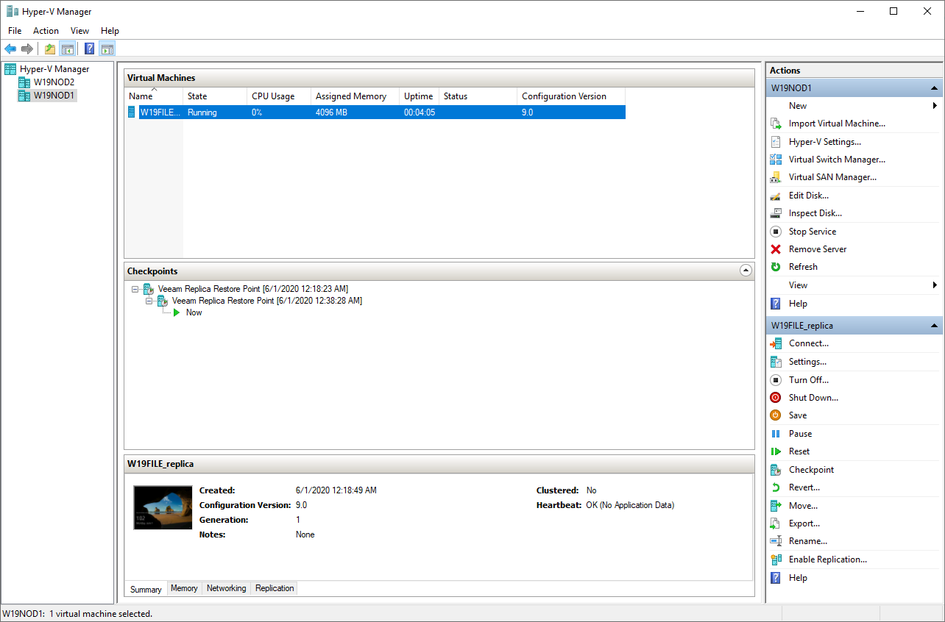
Task: Click orange Save icon
Action: click(775, 415)
